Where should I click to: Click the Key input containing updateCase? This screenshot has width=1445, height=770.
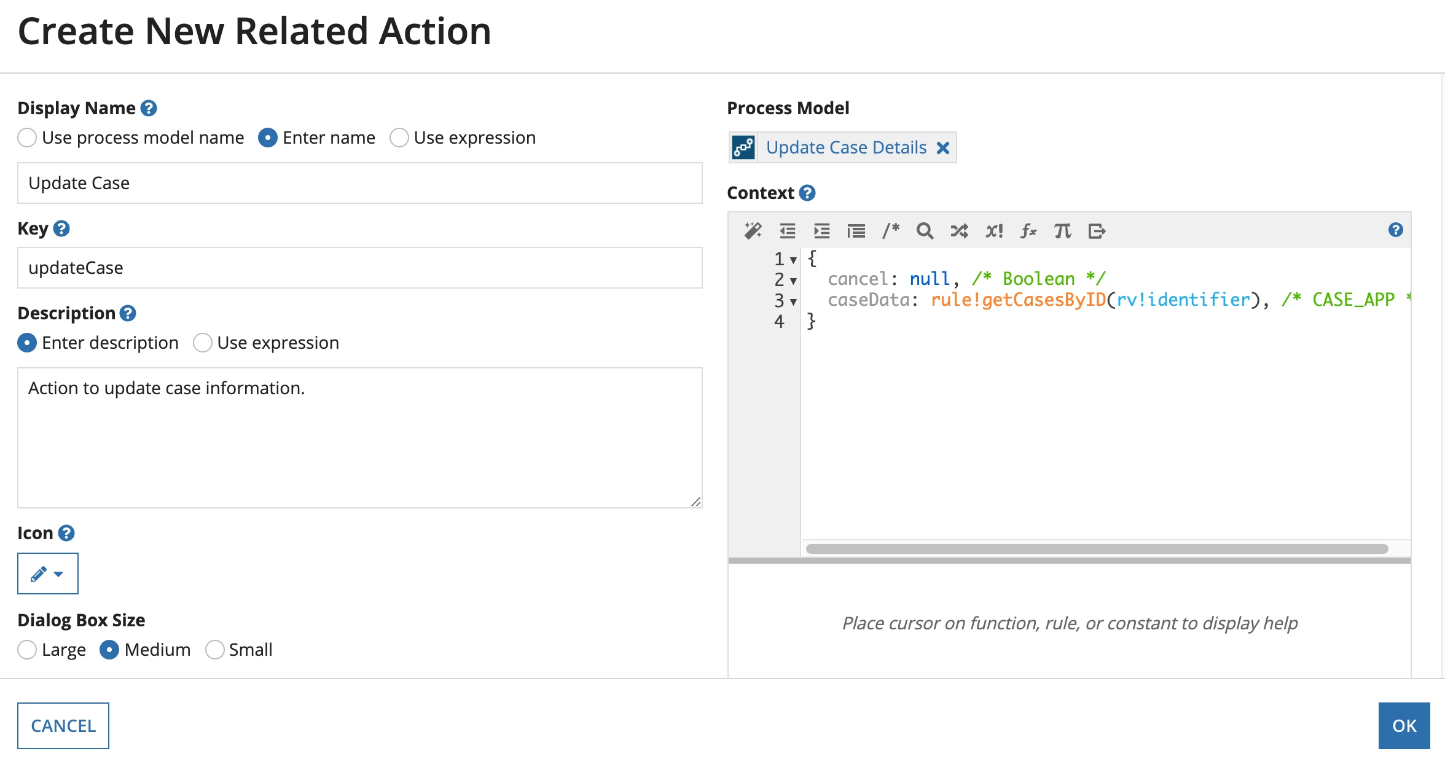click(360, 268)
